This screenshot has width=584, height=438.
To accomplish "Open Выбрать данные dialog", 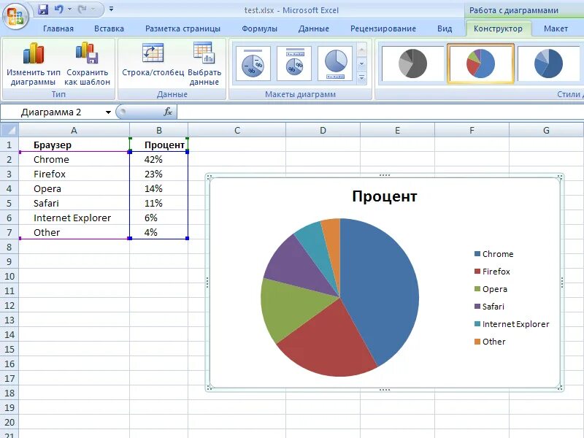I will pyautogui.click(x=204, y=64).
